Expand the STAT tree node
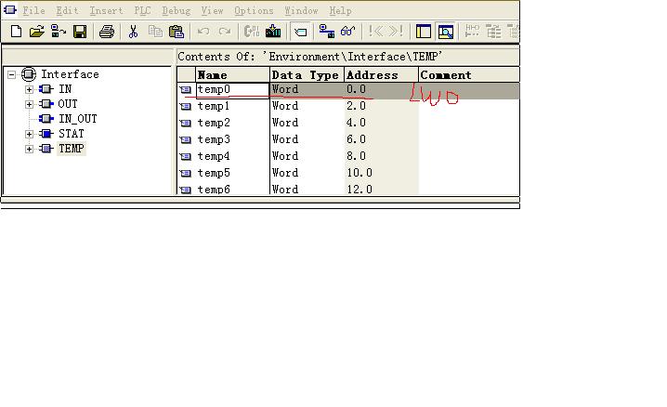 (29, 134)
